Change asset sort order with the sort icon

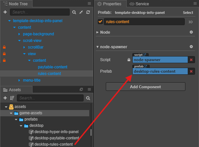12,98
